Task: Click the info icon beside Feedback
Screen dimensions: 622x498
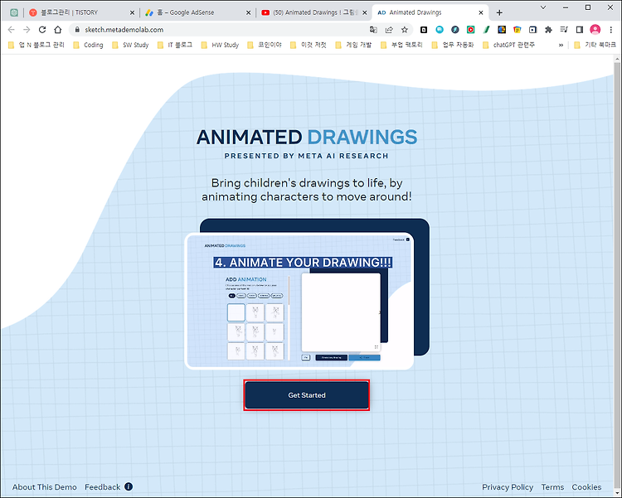Action: (129, 486)
